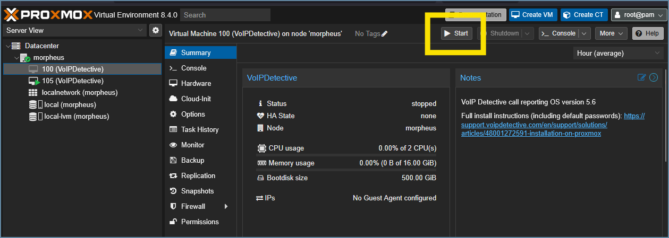
Task: Open the Task History tab
Action: (x=201, y=129)
